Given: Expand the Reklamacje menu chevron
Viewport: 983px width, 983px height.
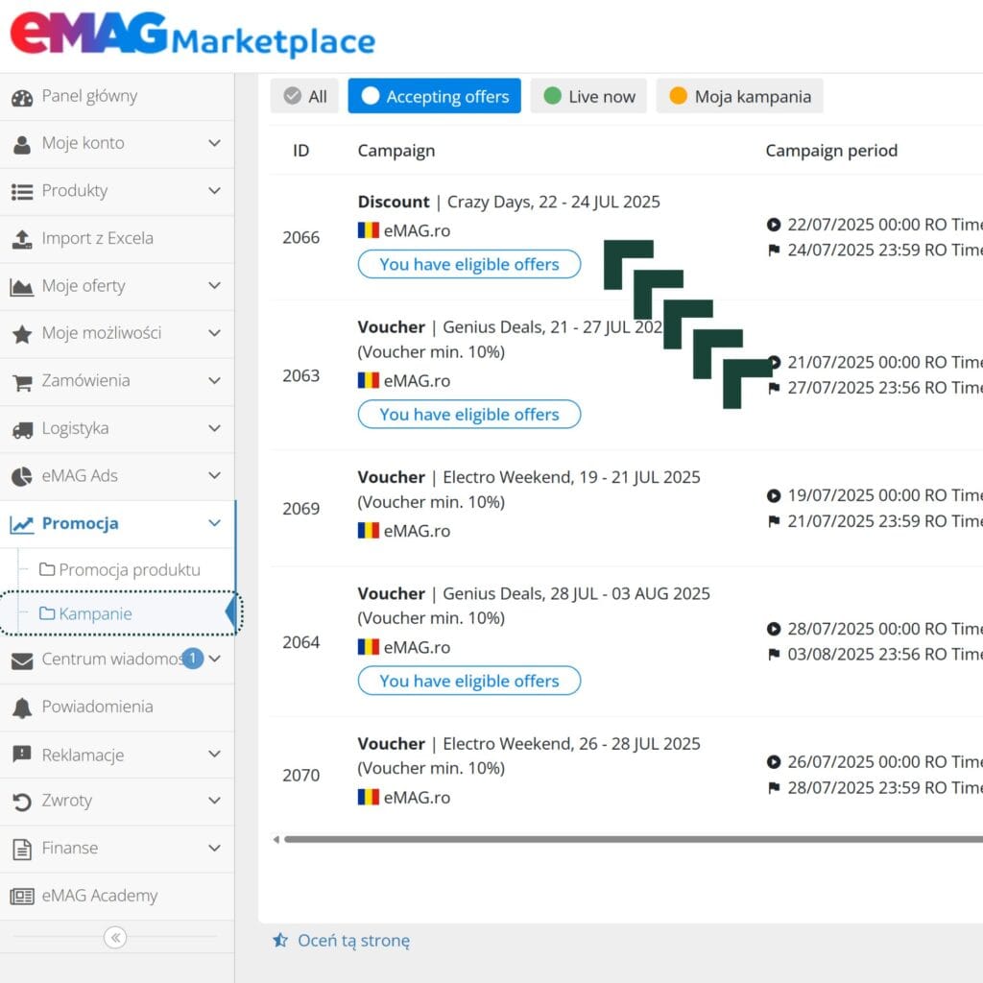Looking at the screenshot, I should pos(214,754).
